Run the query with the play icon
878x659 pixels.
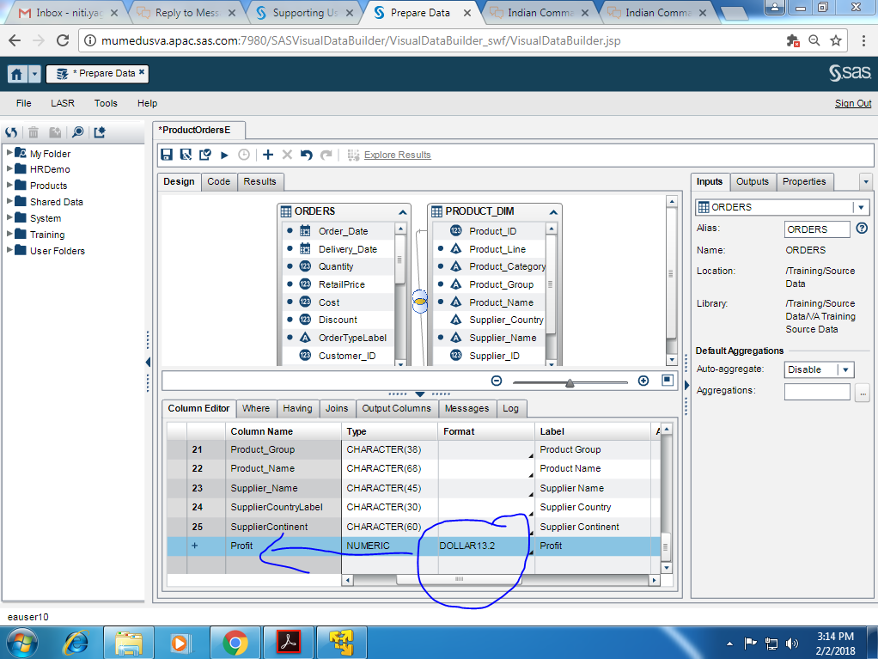coord(223,155)
